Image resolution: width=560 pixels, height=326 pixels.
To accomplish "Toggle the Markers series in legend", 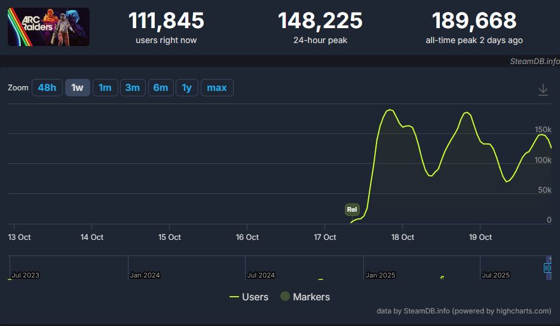I will click(305, 297).
